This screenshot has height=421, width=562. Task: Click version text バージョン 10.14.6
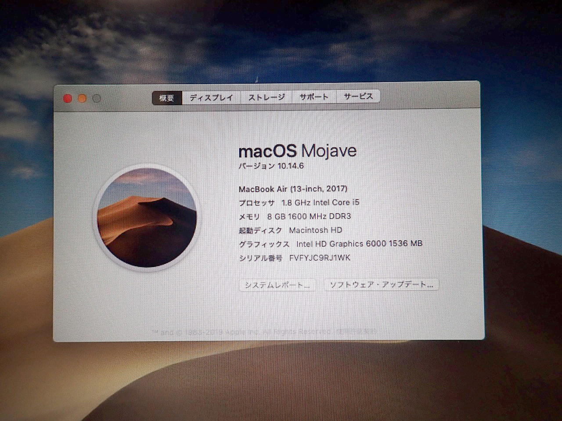(x=271, y=166)
